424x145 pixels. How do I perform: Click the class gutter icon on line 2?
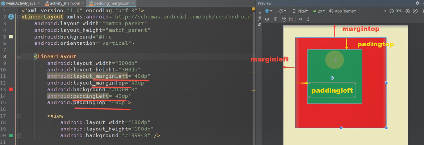tap(11, 17)
